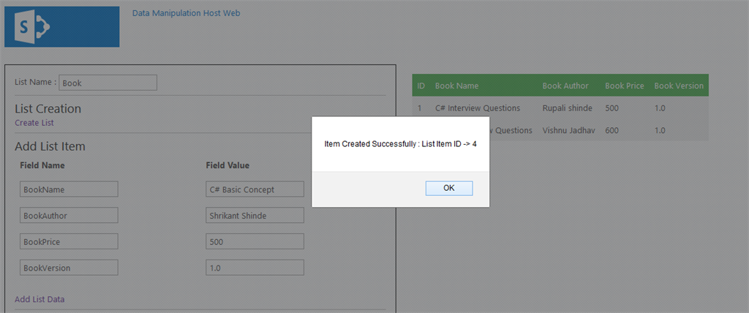Viewport: 749px width, 313px height.
Task: Click the List Name input containing Book
Action: pos(108,83)
